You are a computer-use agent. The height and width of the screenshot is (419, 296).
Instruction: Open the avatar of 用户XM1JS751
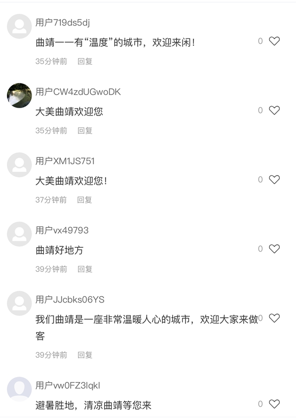[x=19, y=165]
